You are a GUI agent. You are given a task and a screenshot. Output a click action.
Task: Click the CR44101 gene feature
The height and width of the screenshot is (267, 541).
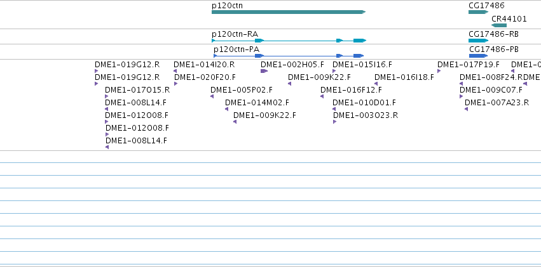pos(499,25)
